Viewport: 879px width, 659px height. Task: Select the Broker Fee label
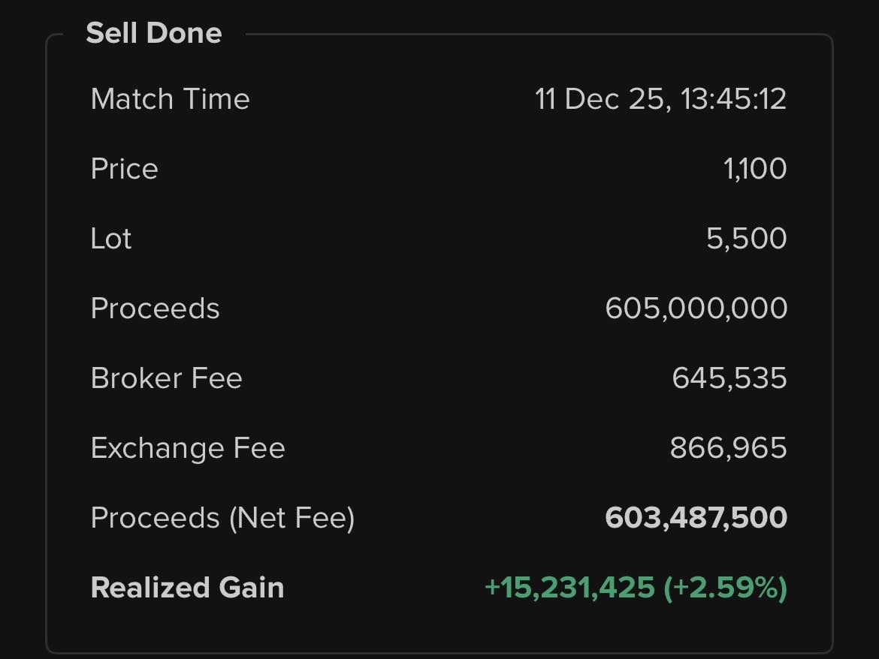click(x=166, y=378)
